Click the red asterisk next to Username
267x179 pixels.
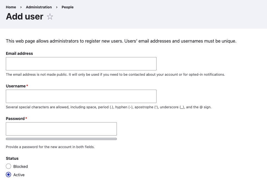pyautogui.click(x=27, y=86)
